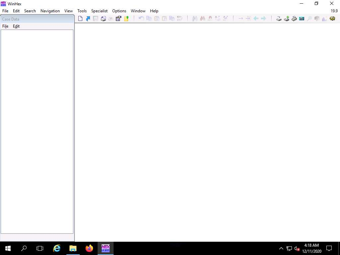Click the muted volume tray icon
This screenshot has height=255, width=340.
tap(297, 248)
